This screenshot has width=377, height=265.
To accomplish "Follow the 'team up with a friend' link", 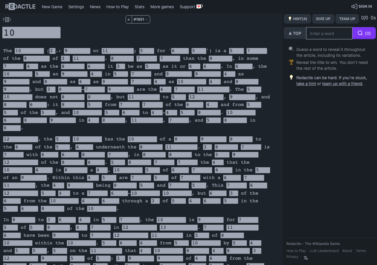I will (342, 84).
